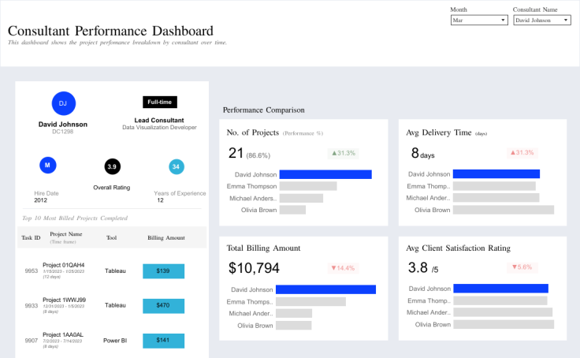The image size is (580, 358).
Task: Select David Johnson's bar in No. of Projects
Action: pyautogui.click(x=325, y=174)
